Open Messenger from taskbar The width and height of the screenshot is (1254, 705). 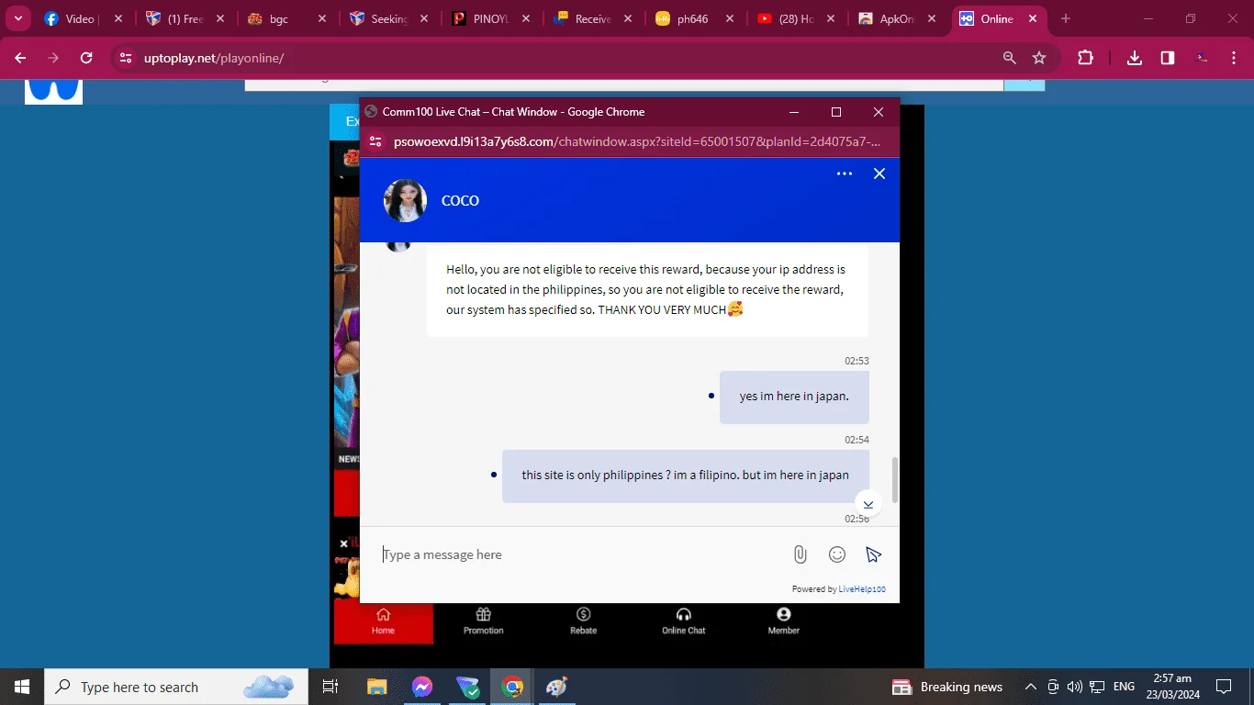click(422, 687)
